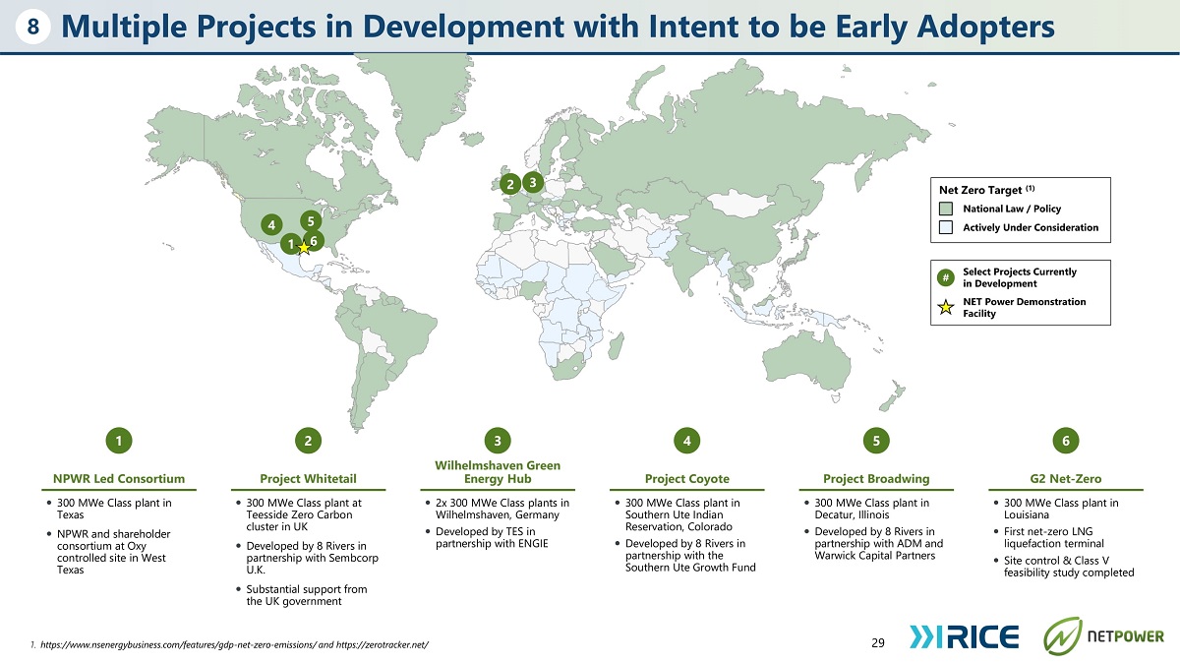Click the yellow star icon in the legend
Image resolution: width=1180 pixels, height=663 pixels.
[945, 308]
